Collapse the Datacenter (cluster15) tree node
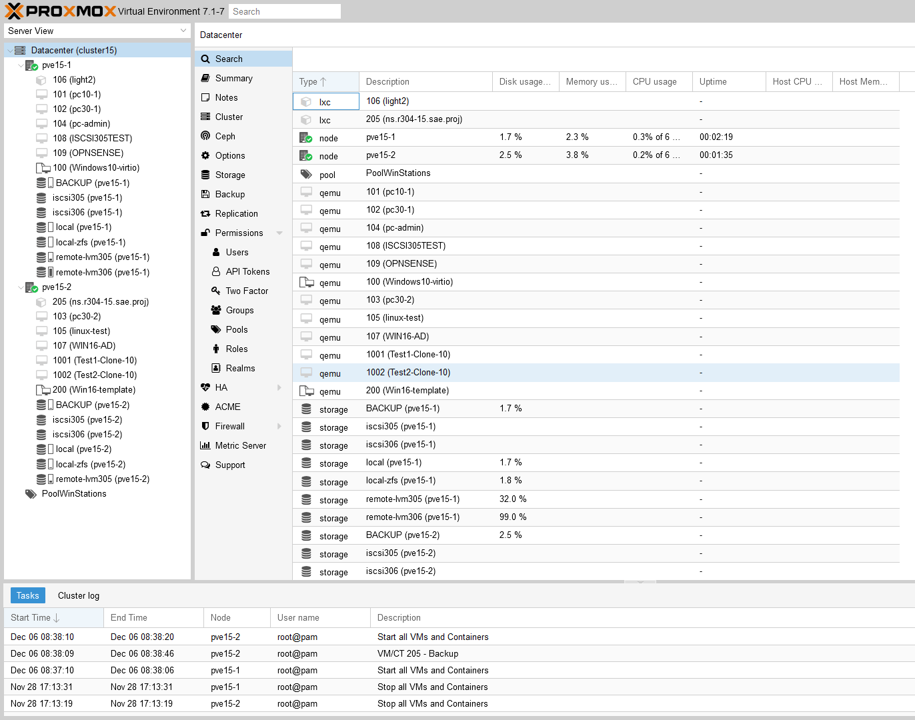This screenshot has width=915, height=720. 9,51
